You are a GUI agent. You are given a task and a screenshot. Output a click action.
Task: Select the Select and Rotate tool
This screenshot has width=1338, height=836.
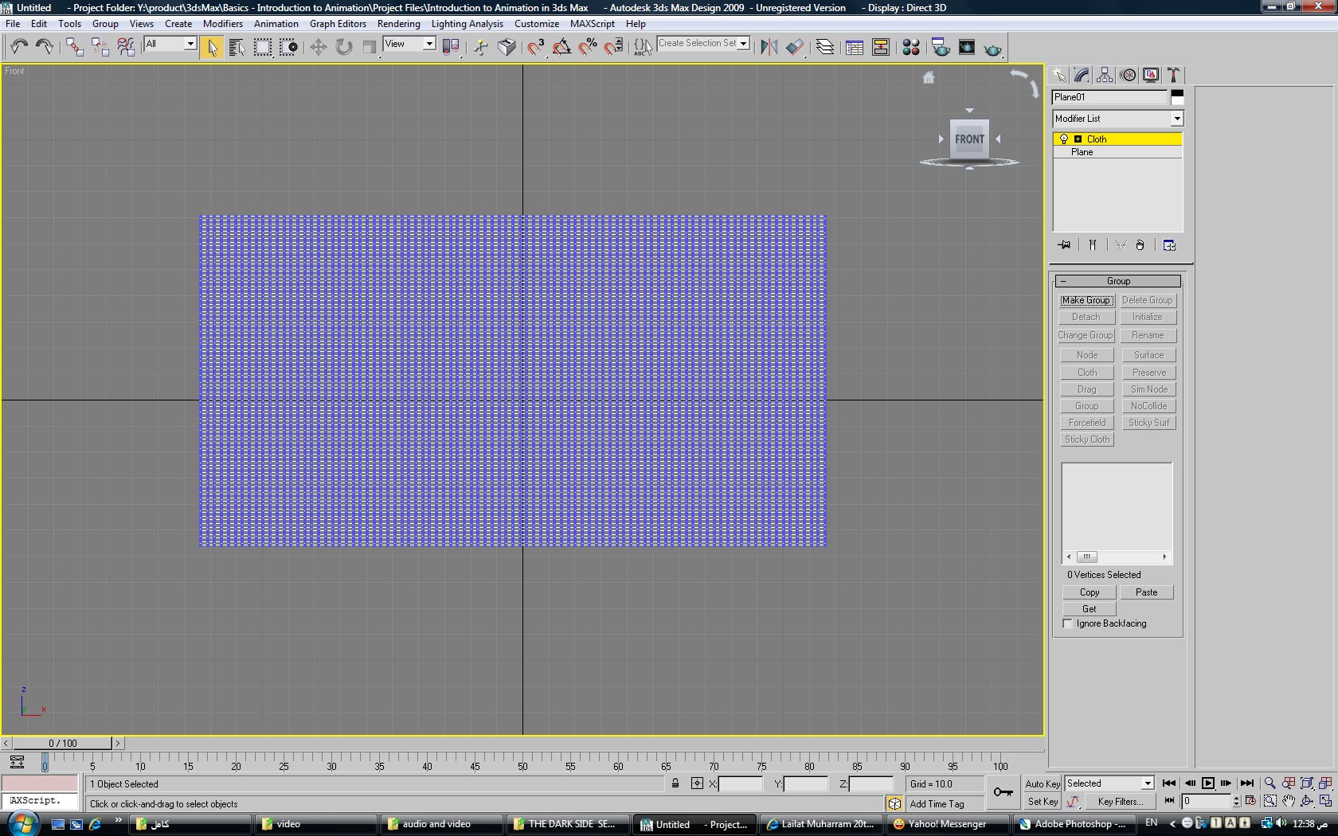pyautogui.click(x=343, y=47)
